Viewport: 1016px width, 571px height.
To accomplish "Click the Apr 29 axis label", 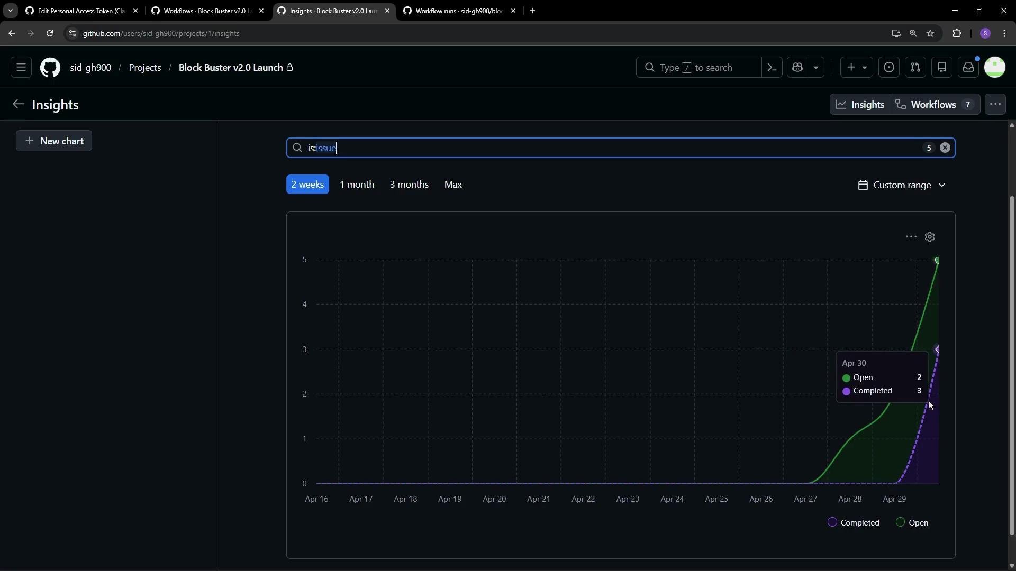I will pyautogui.click(x=894, y=499).
